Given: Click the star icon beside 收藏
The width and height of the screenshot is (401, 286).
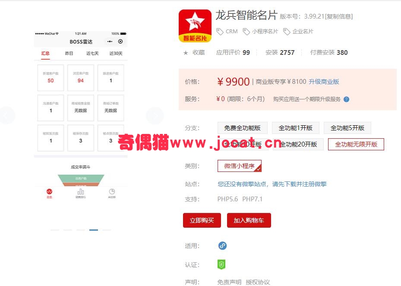Looking at the screenshot, I should tap(186, 53).
